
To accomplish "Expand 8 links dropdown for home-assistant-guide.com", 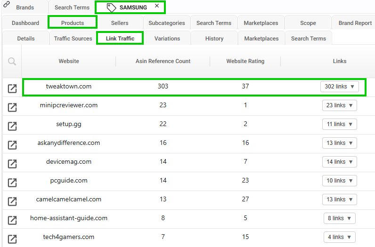I will coord(339,218).
